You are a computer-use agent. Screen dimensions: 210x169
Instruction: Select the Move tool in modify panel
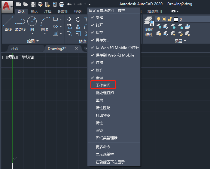[69, 19]
